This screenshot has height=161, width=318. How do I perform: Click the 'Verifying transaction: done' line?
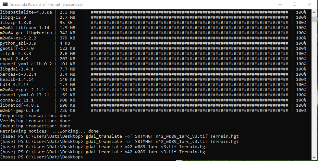[x=35, y=121]
